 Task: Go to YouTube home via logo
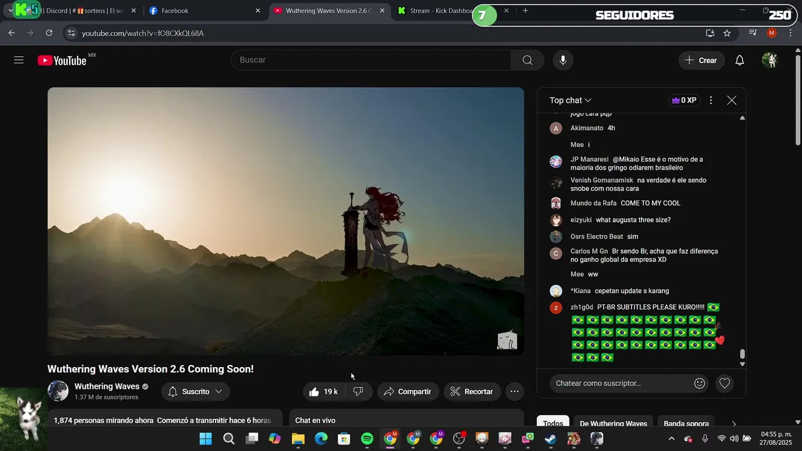[x=62, y=60]
